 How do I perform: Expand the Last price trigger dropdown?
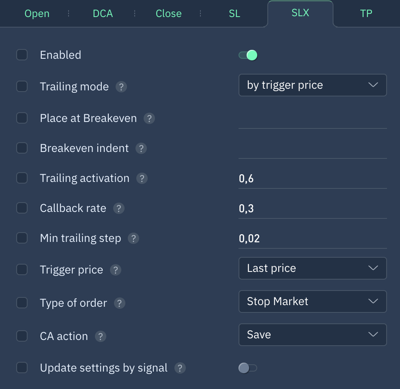point(312,268)
